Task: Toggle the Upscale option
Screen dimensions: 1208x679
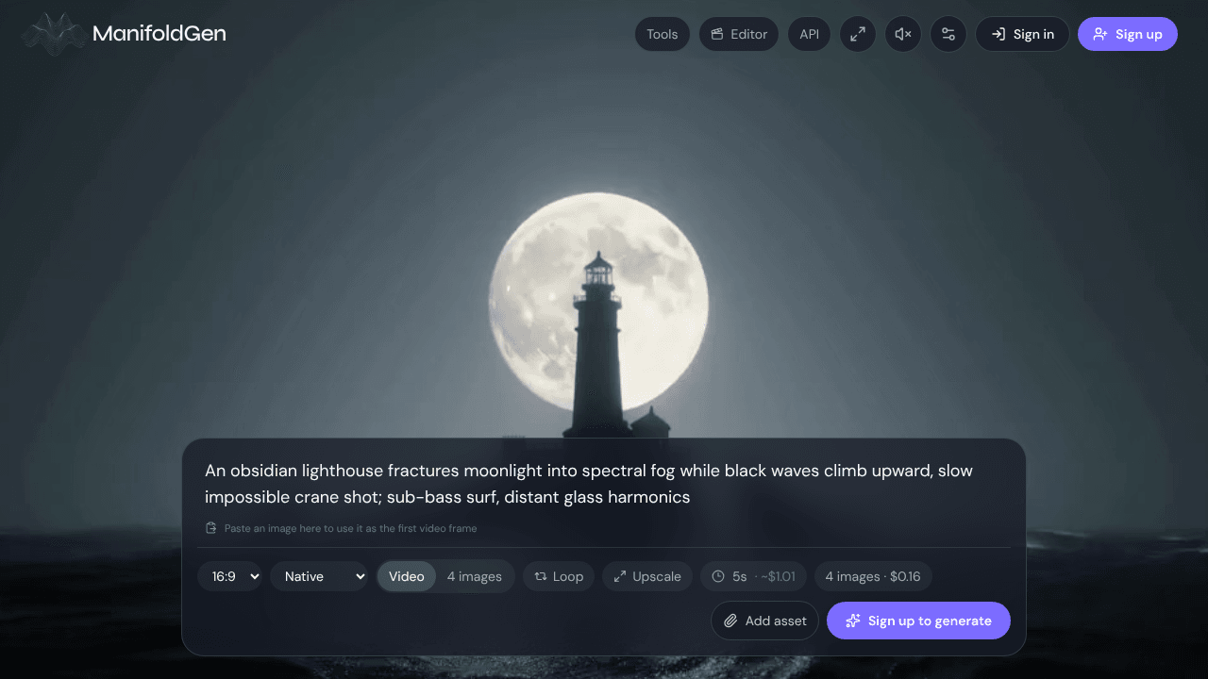Action: (647, 576)
